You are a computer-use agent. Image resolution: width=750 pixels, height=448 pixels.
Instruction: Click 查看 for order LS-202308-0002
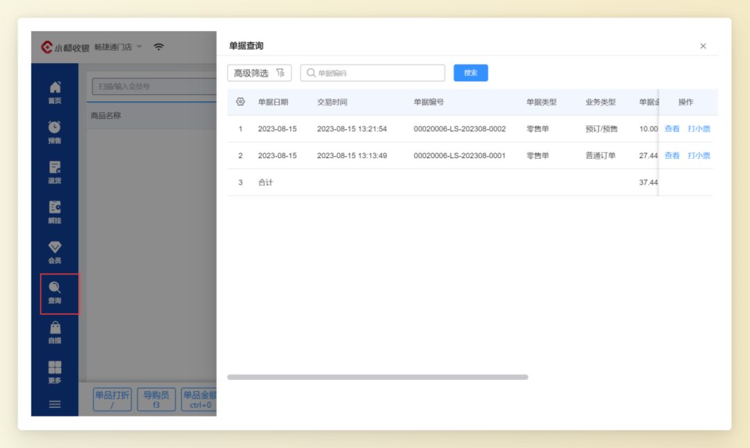672,129
